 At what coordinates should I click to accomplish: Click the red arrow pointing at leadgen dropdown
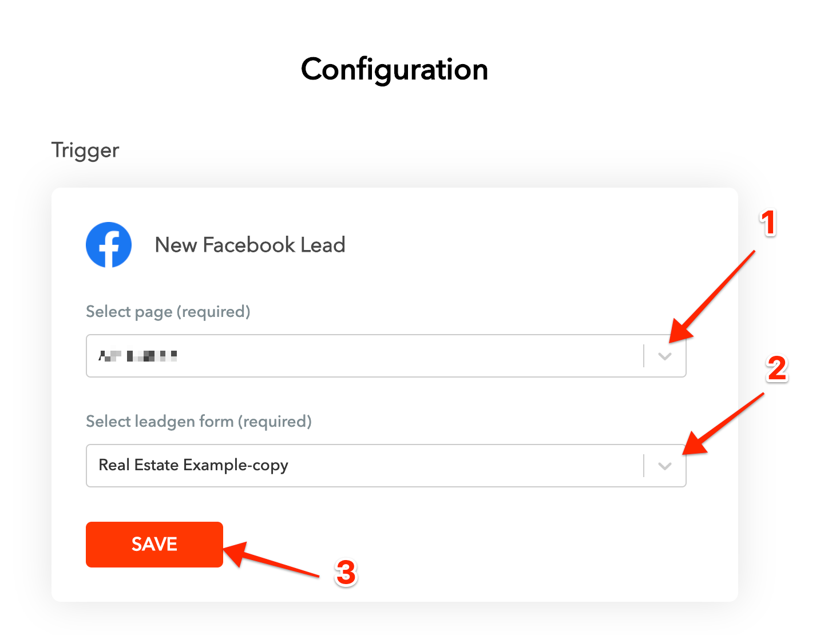tap(724, 424)
